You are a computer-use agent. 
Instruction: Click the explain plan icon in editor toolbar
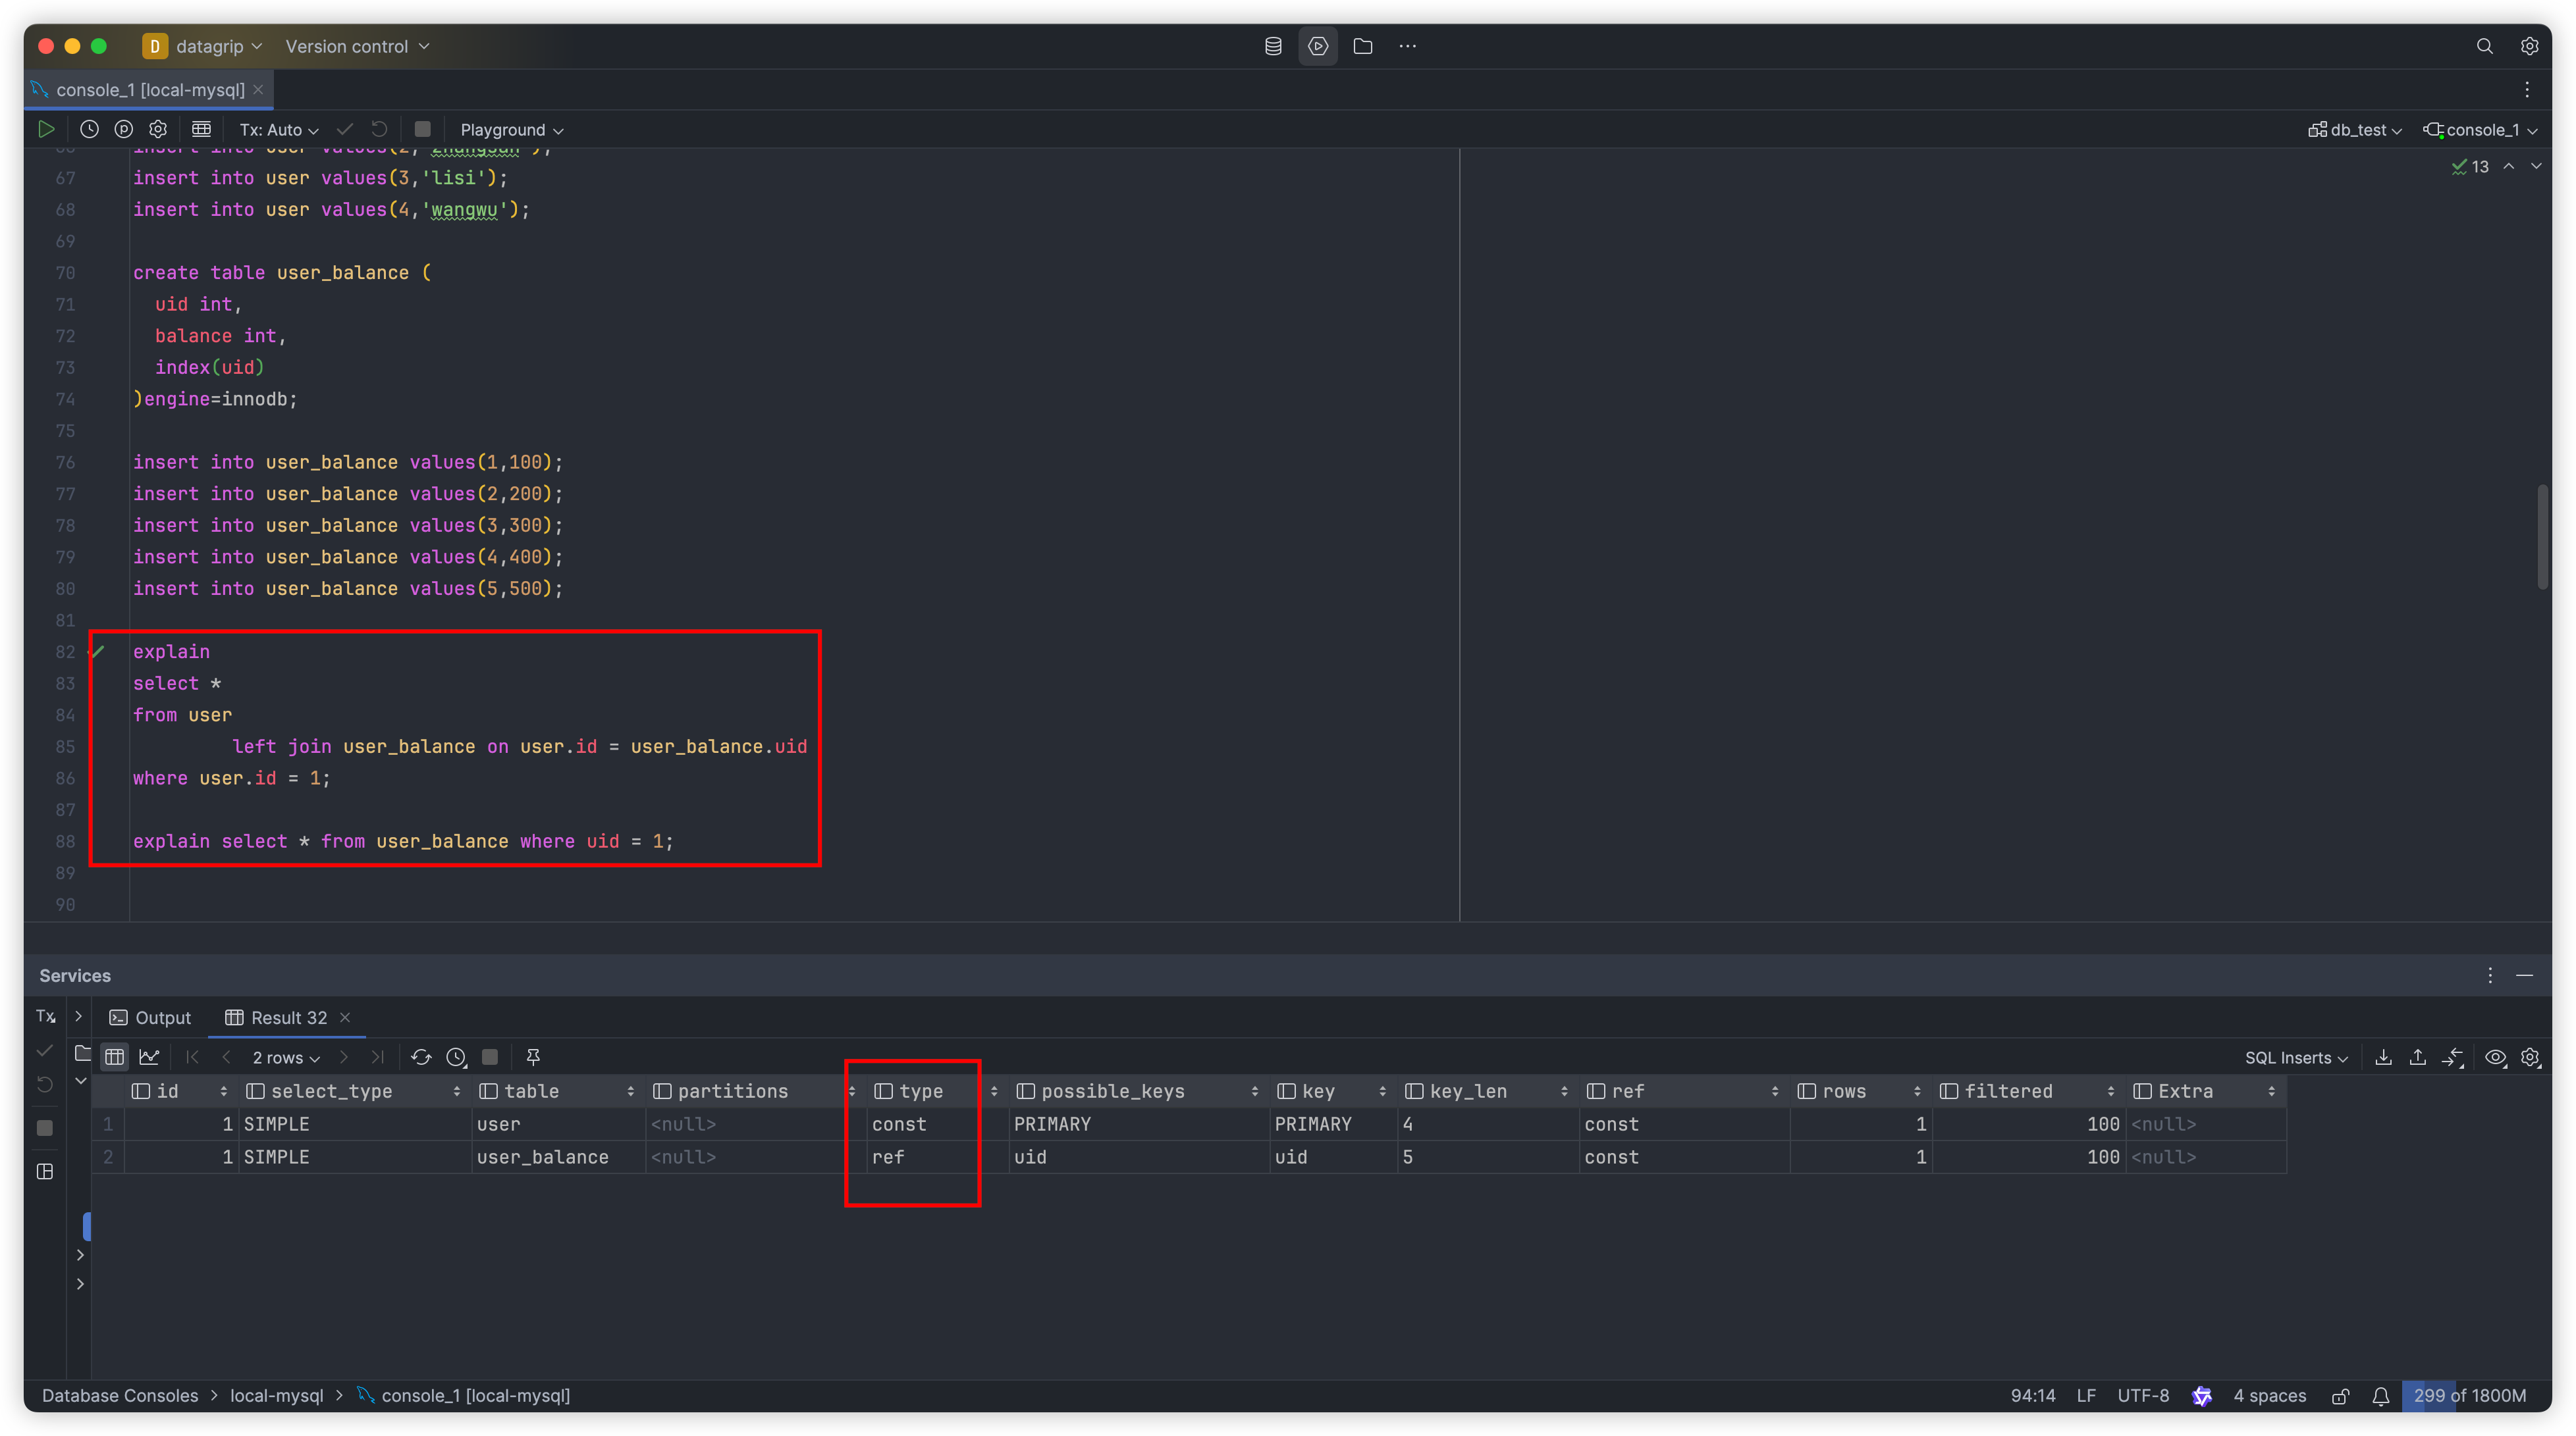(x=124, y=129)
